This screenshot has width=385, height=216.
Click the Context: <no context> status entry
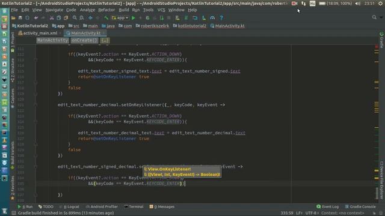[343, 213]
